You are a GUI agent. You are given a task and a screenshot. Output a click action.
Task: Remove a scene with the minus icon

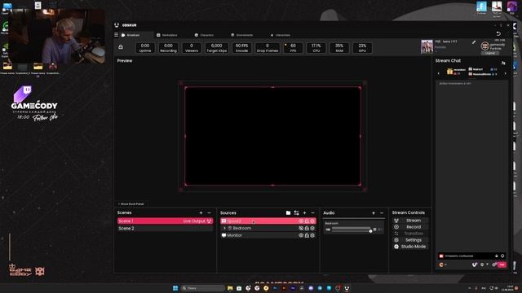pyautogui.click(x=209, y=213)
